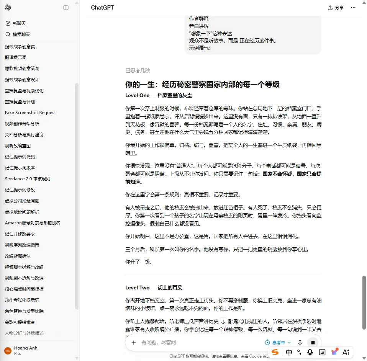Click the page scrollbar bottom arrow
367x361 pixels.
[364, 358]
